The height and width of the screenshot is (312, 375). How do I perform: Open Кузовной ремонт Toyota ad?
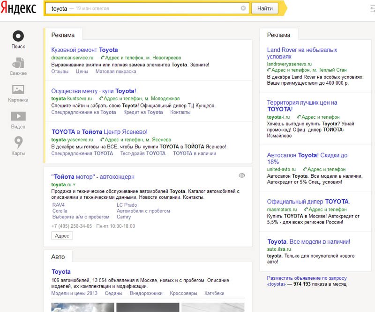(x=84, y=50)
